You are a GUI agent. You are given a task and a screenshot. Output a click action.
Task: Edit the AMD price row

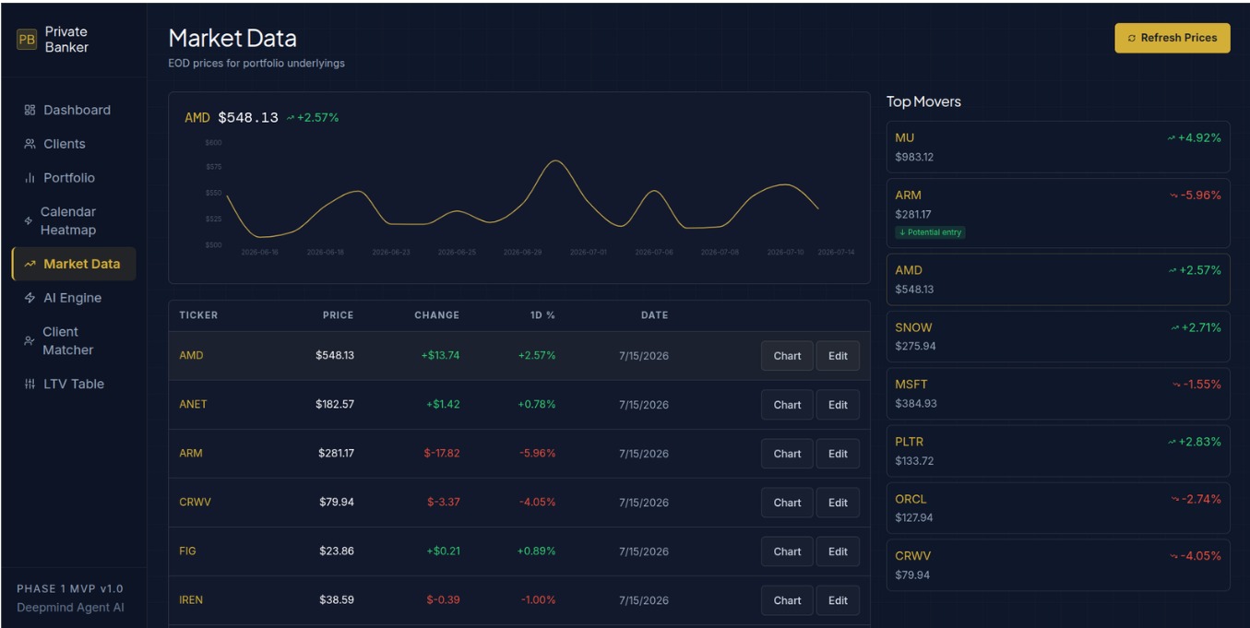pyautogui.click(x=838, y=356)
